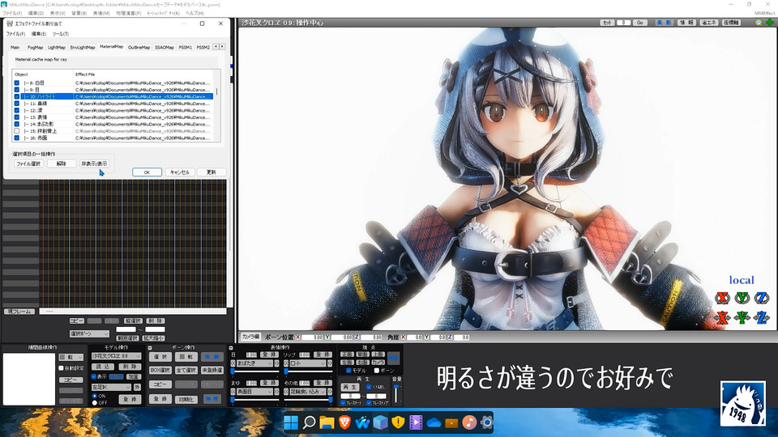Open the blue cube app on taskbar
The image size is (778, 437).
[x=380, y=422]
